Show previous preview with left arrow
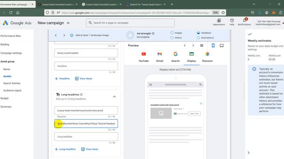 [185, 45]
